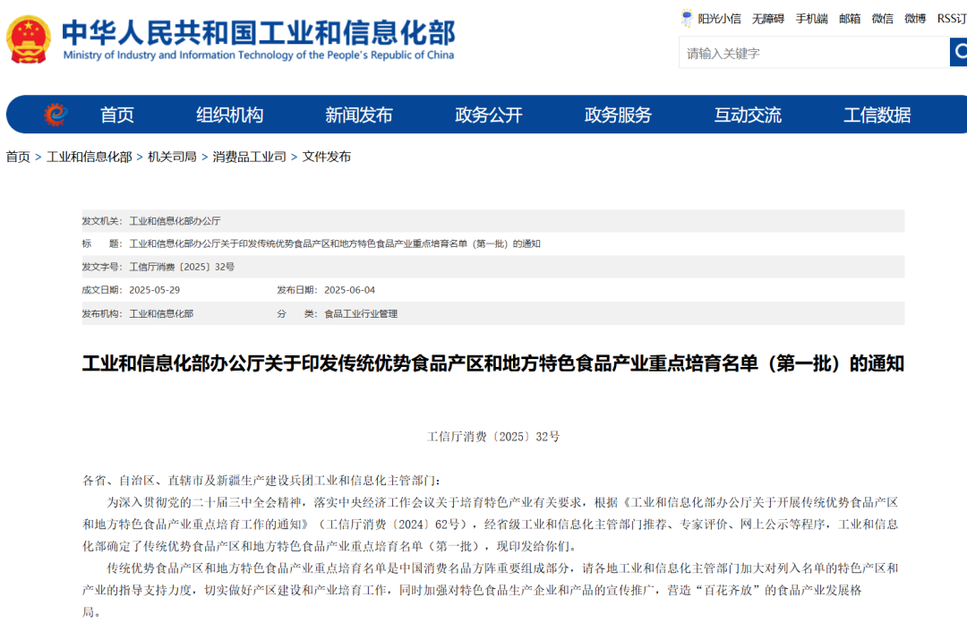Click the RSS订阅 link
Screen dimensions: 967x623
(x=952, y=19)
